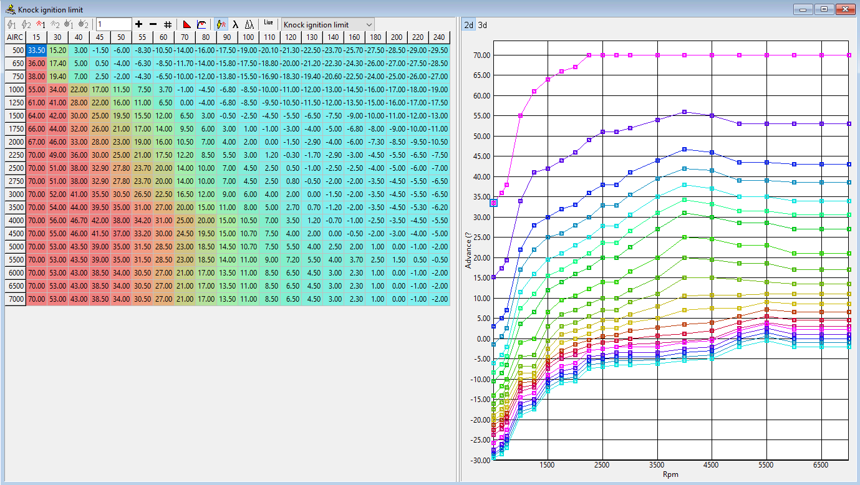This screenshot has width=860, height=485.
Task: Select the column header 160
Action: coord(354,37)
